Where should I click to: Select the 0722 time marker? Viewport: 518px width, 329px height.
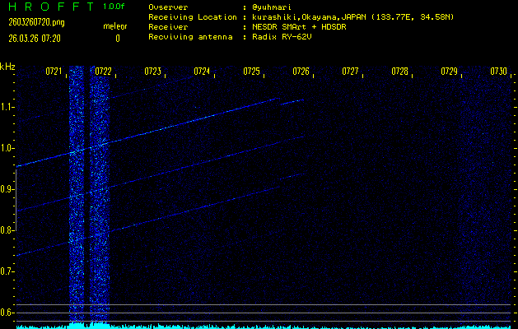[x=103, y=72]
